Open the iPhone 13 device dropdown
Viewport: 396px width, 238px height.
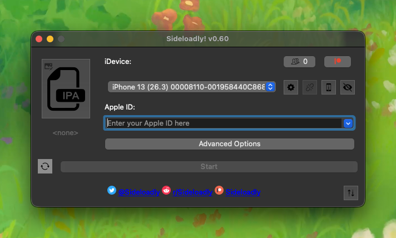[x=192, y=87]
